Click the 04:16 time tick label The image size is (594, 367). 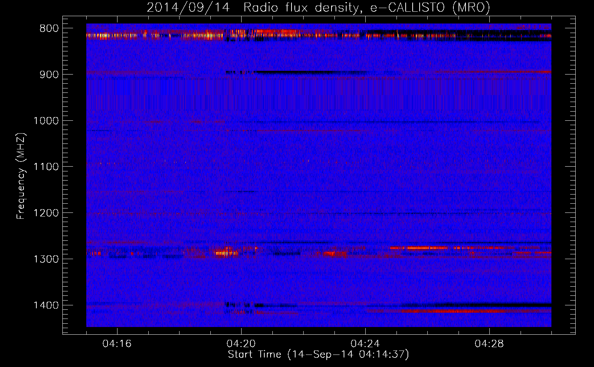tap(117, 344)
